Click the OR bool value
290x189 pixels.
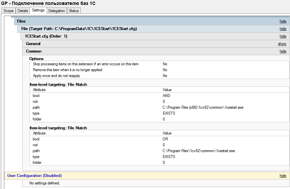pos(166,139)
